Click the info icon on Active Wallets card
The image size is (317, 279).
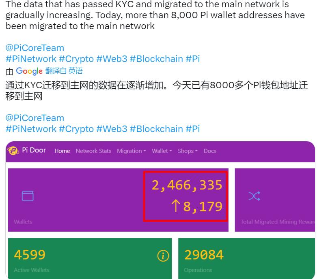pyautogui.click(x=163, y=256)
